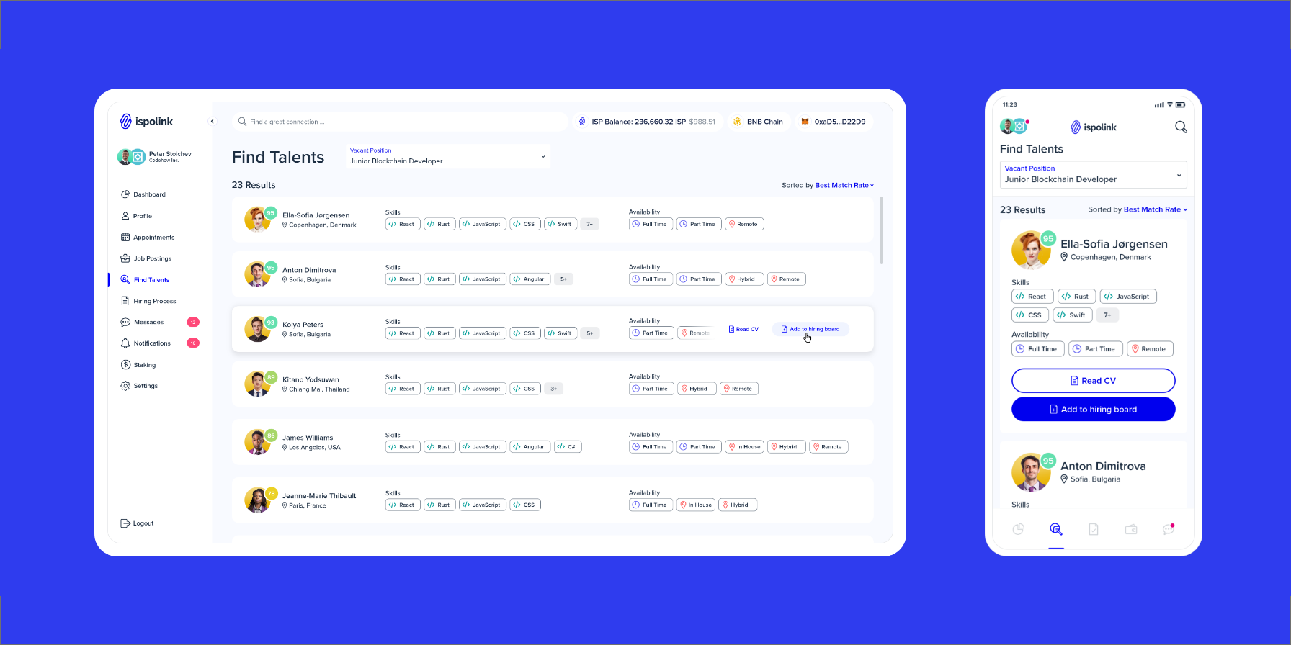1291x645 pixels.
Task: Click the Messages chat icon in sidebar
Action: pos(125,322)
